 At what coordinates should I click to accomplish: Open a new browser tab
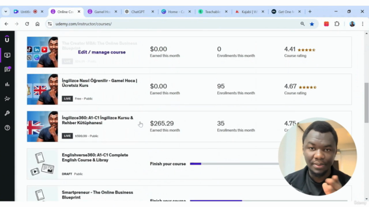pyautogui.click(x=310, y=11)
